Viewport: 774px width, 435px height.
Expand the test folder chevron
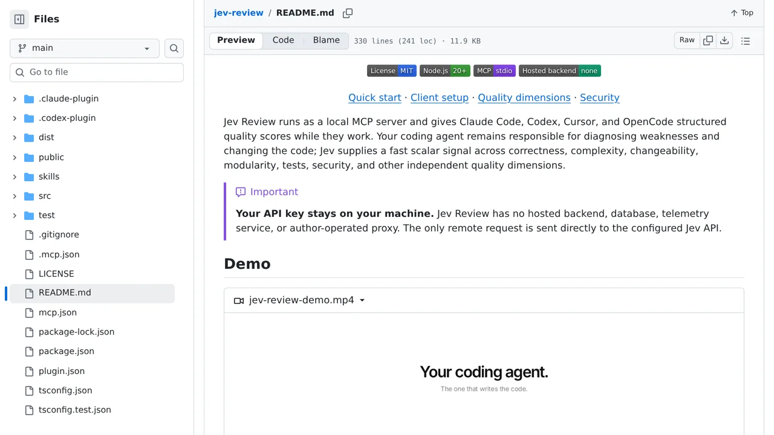coord(15,215)
